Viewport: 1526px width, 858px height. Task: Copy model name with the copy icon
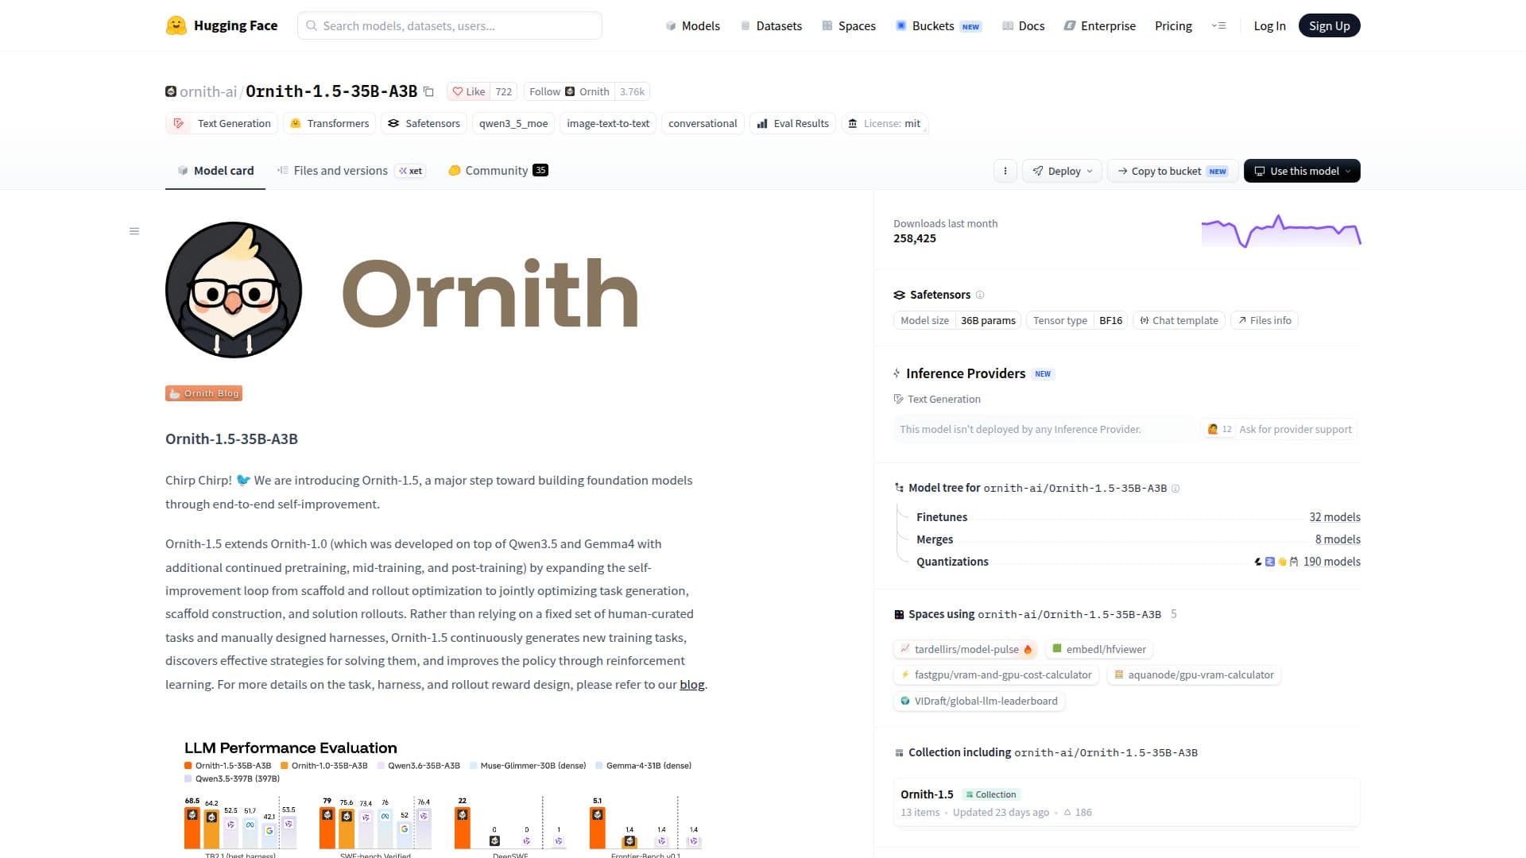click(x=428, y=91)
